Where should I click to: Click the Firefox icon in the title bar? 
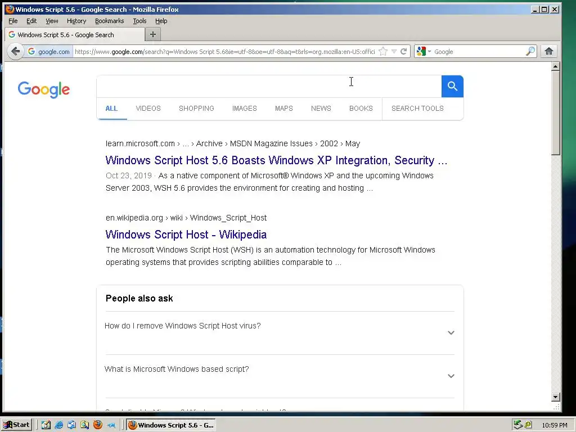point(10,9)
